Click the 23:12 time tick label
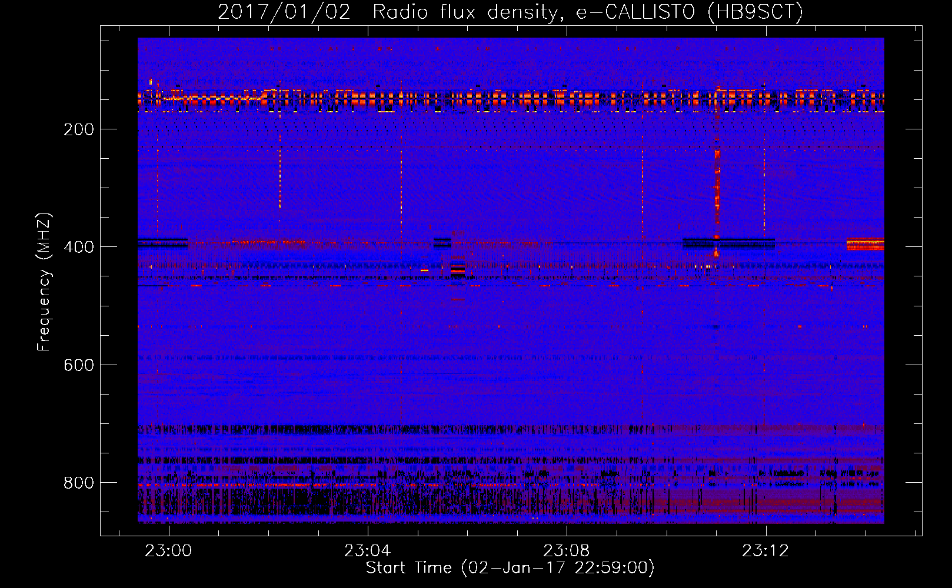Viewport: 952px width, 588px height. [765, 551]
